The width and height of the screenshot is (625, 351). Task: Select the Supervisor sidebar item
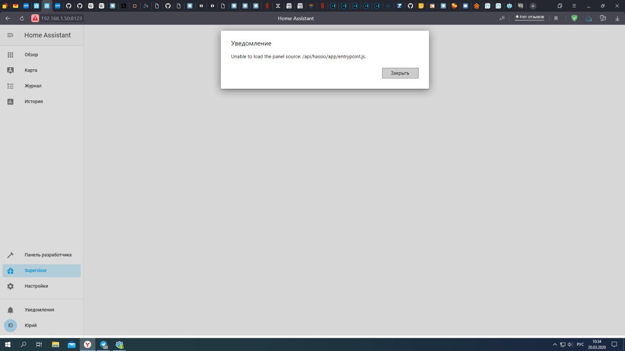pyautogui.click(x=42, y=271)
